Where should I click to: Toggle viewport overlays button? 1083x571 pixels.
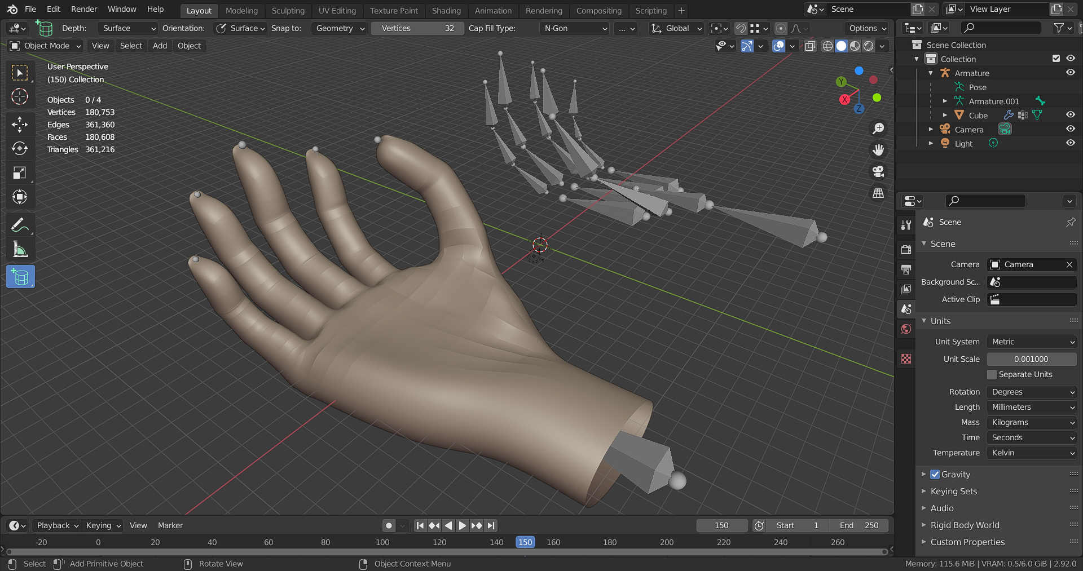click(x=778, y=46)
